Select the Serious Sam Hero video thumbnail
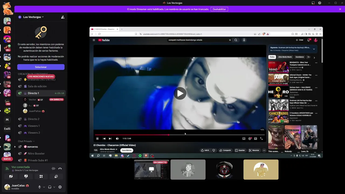Viewport: 345px width, 194px height. click(x=278, y=92)
